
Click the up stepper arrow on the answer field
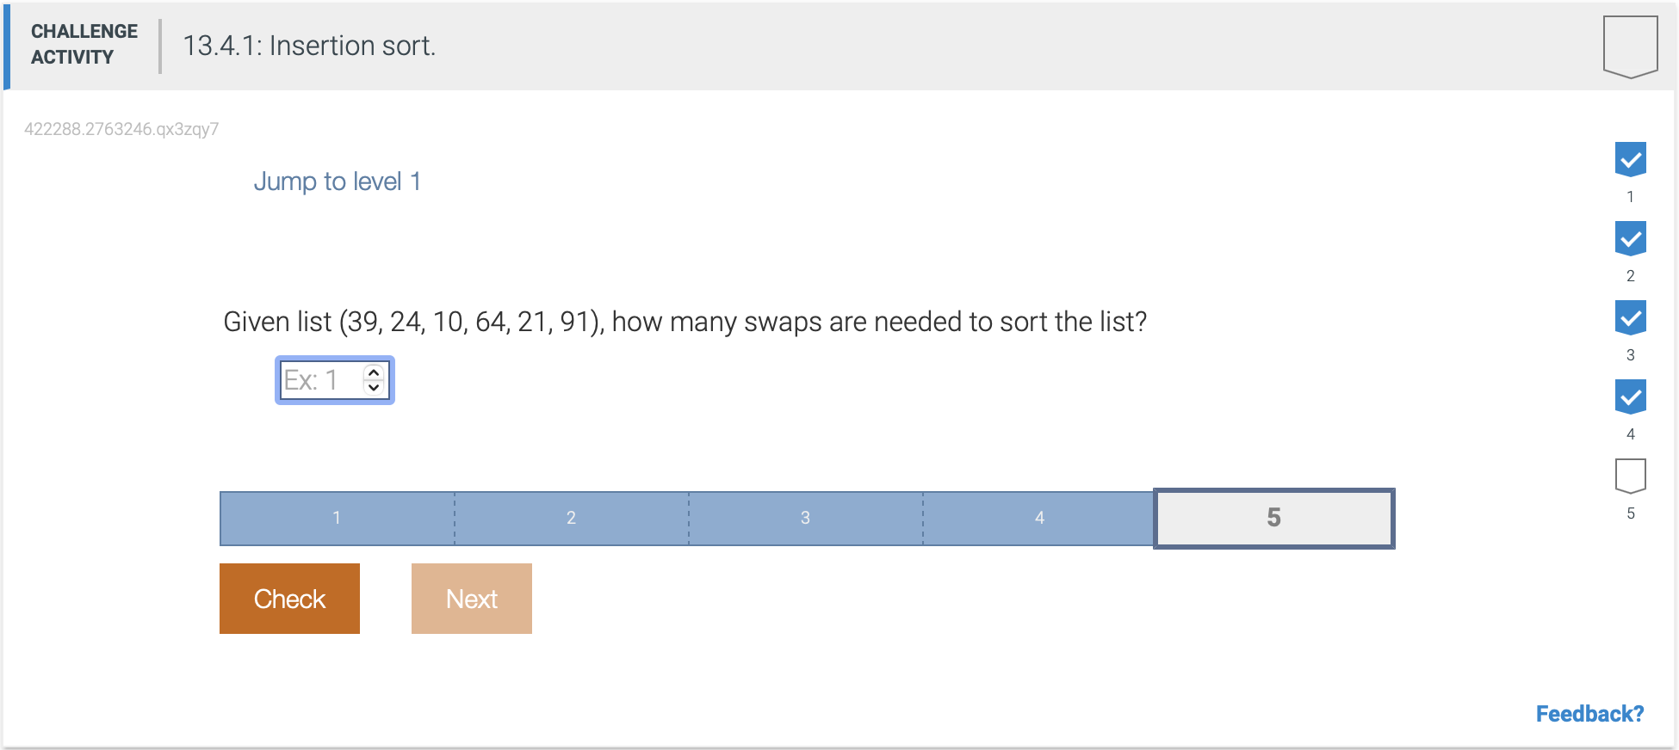pyautogui.click(x=373, y=372)
